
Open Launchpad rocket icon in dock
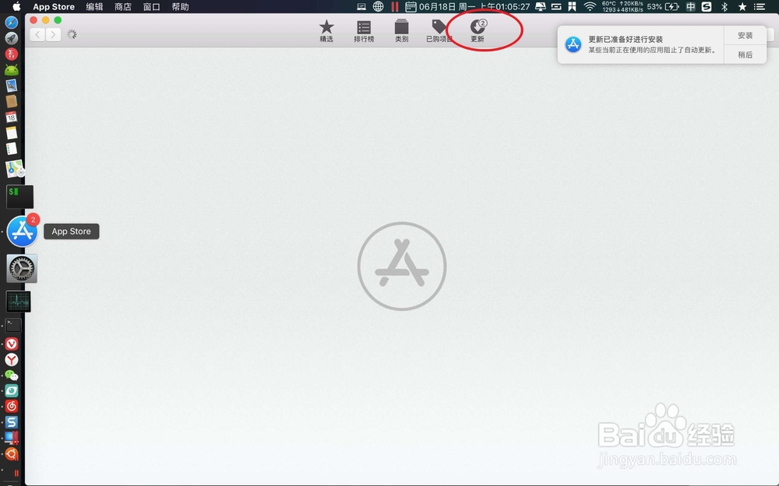(x=12, y=38)
